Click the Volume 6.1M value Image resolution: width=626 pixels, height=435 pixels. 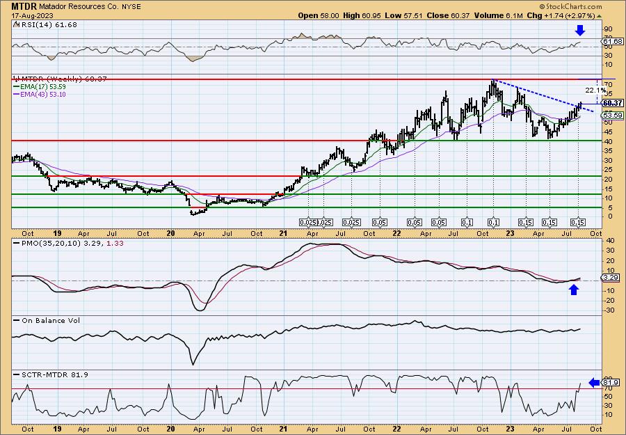(x=499, y=15)
